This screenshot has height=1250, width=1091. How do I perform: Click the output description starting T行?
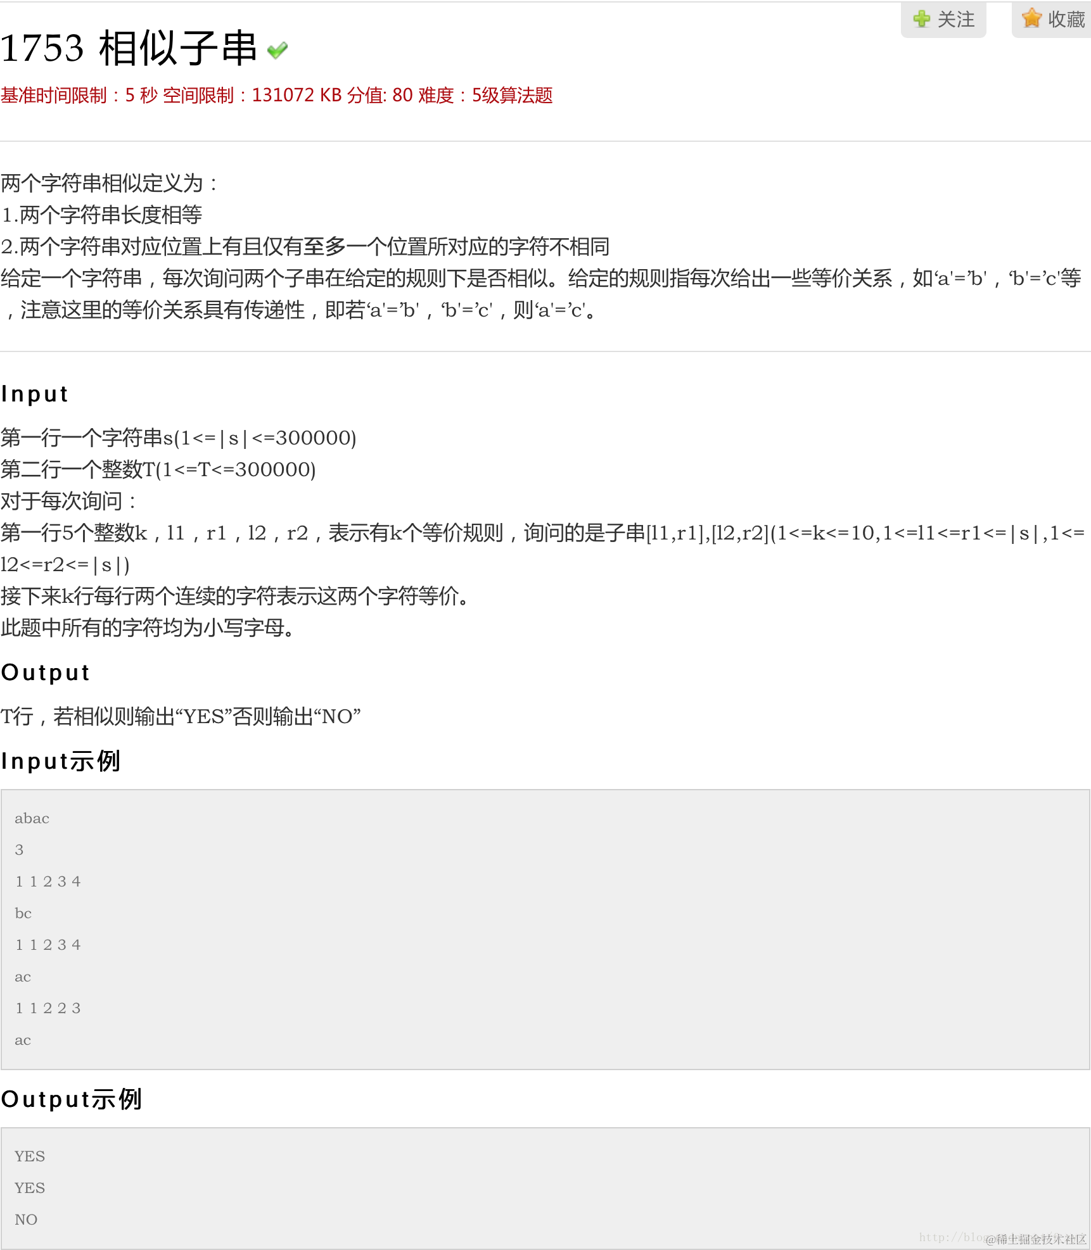point(181,717)
